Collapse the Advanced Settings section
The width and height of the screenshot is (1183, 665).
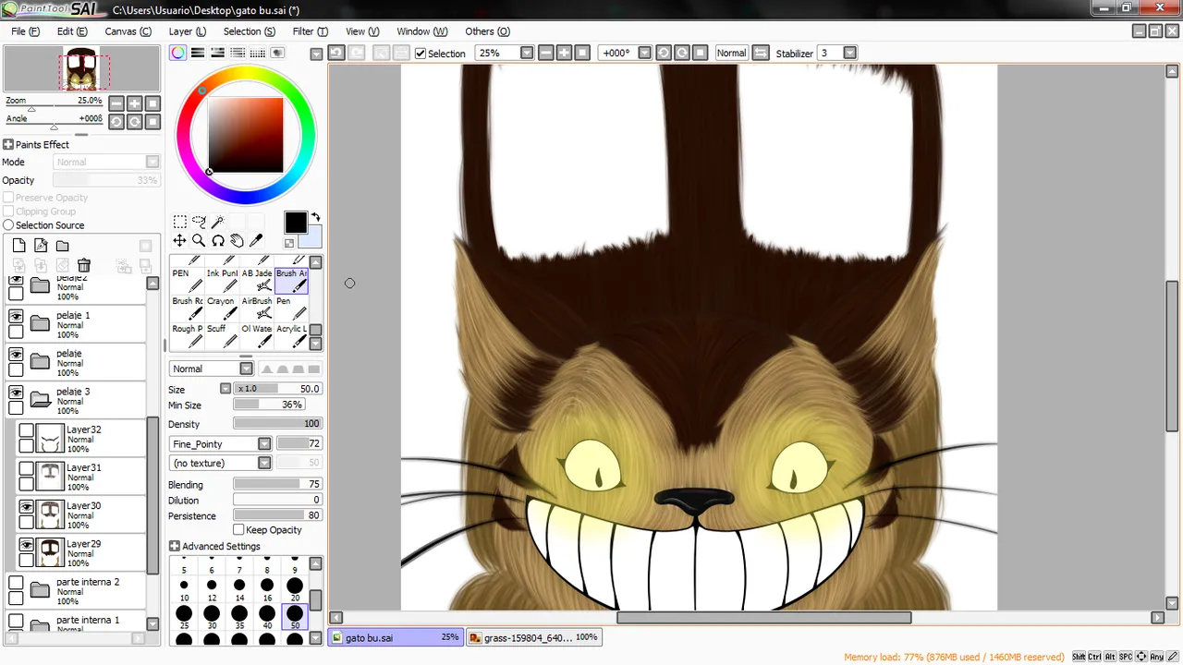pos(175,547)
